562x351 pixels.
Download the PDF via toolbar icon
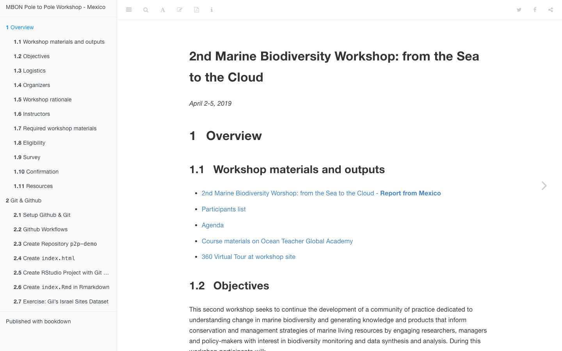point(197,10)
